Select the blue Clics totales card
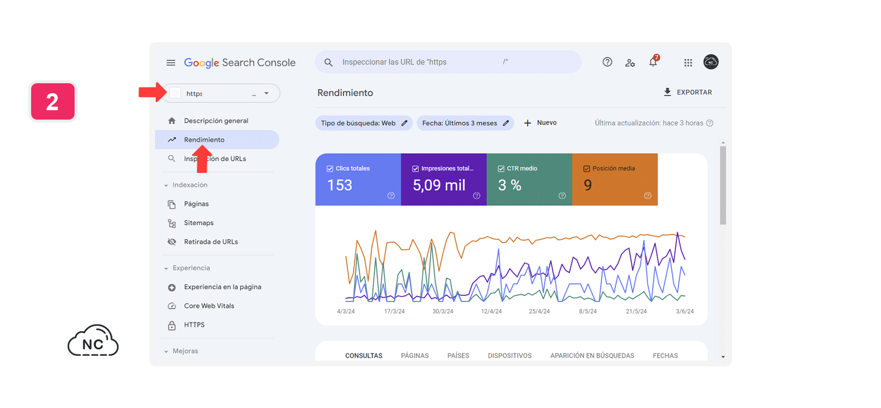The width and height of the screenshot is (881, 408). [x=358, y=179]
